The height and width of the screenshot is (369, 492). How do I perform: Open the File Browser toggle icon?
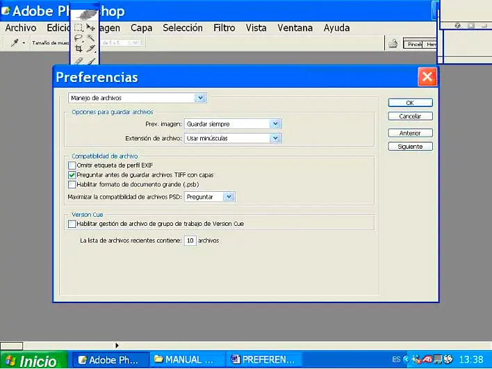pos(393,44)
